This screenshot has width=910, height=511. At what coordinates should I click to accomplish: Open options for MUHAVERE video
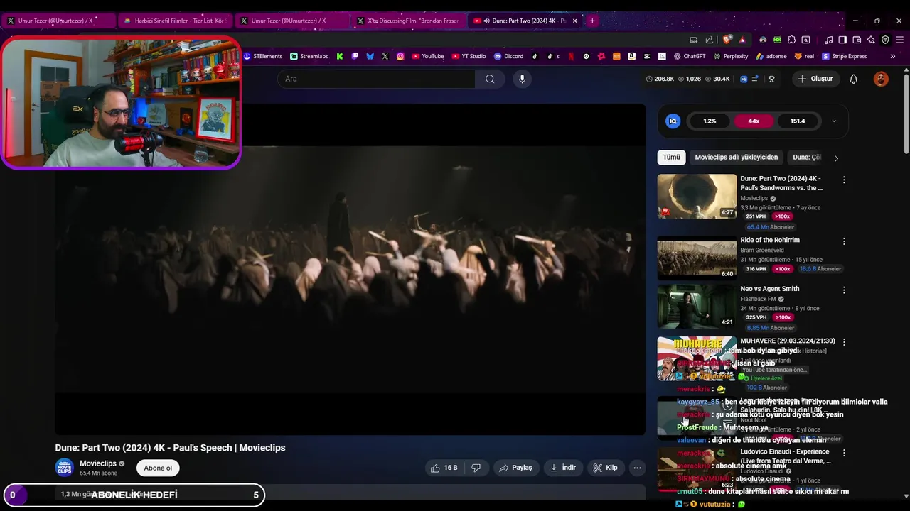[x=844, y=342]
